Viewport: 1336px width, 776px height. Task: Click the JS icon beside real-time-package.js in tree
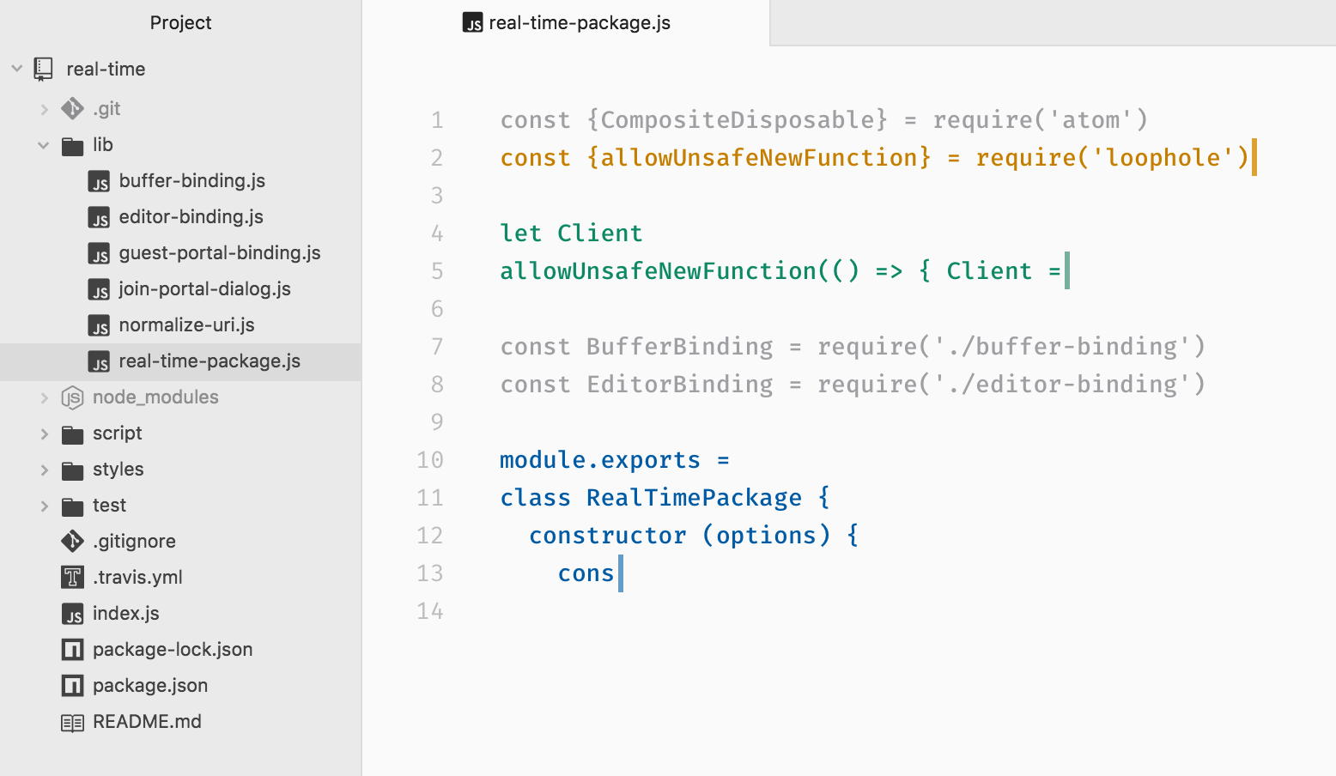coord(100,361)
